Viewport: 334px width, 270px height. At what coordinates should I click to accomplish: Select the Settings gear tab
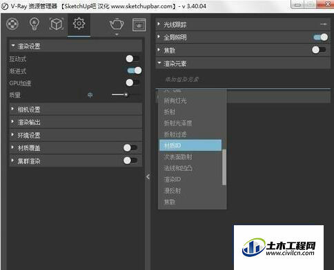(x=79, y=23)
